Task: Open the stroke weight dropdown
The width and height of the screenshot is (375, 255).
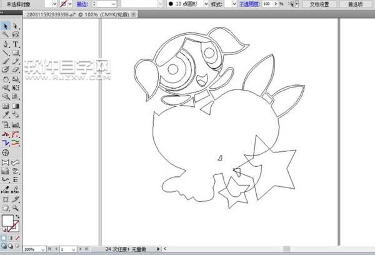Action: (x=113, y=4)
